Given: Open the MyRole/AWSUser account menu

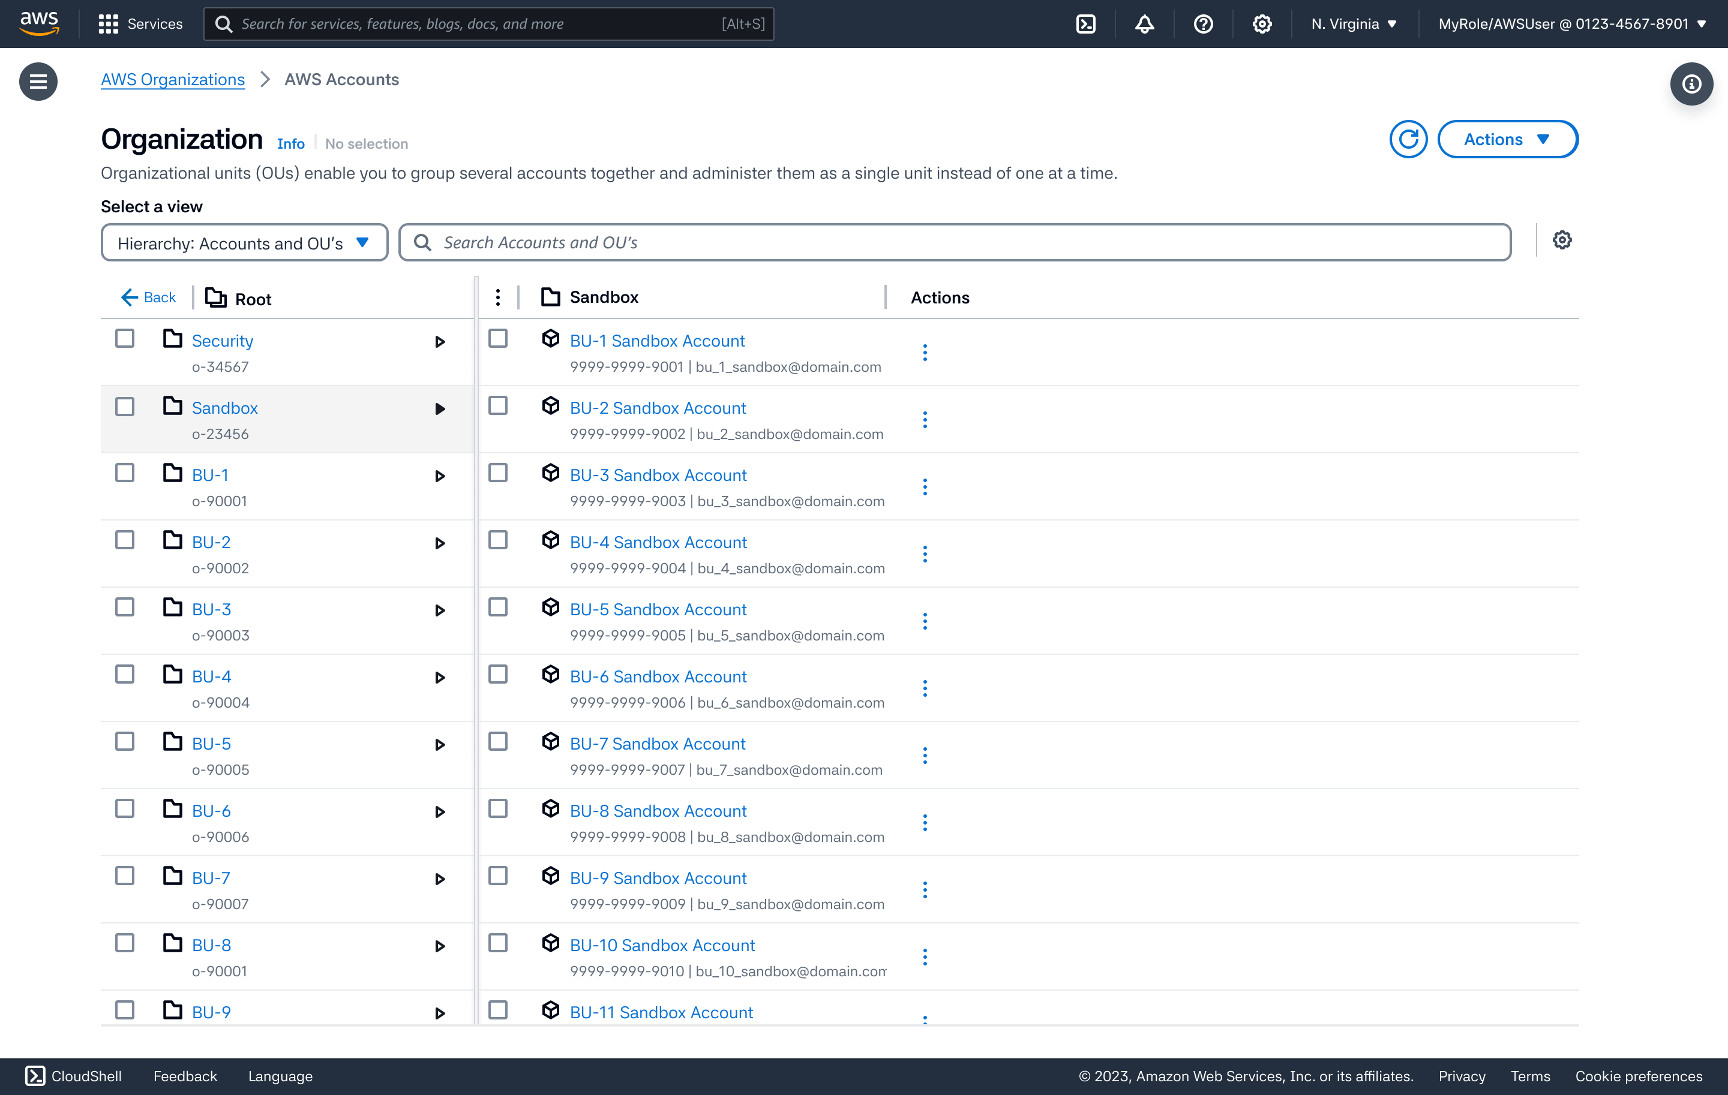Looking at the screenshot, I should [1571, 23].
